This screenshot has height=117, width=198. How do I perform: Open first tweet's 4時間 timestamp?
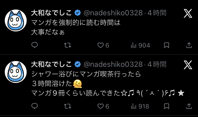click(157, 13)
